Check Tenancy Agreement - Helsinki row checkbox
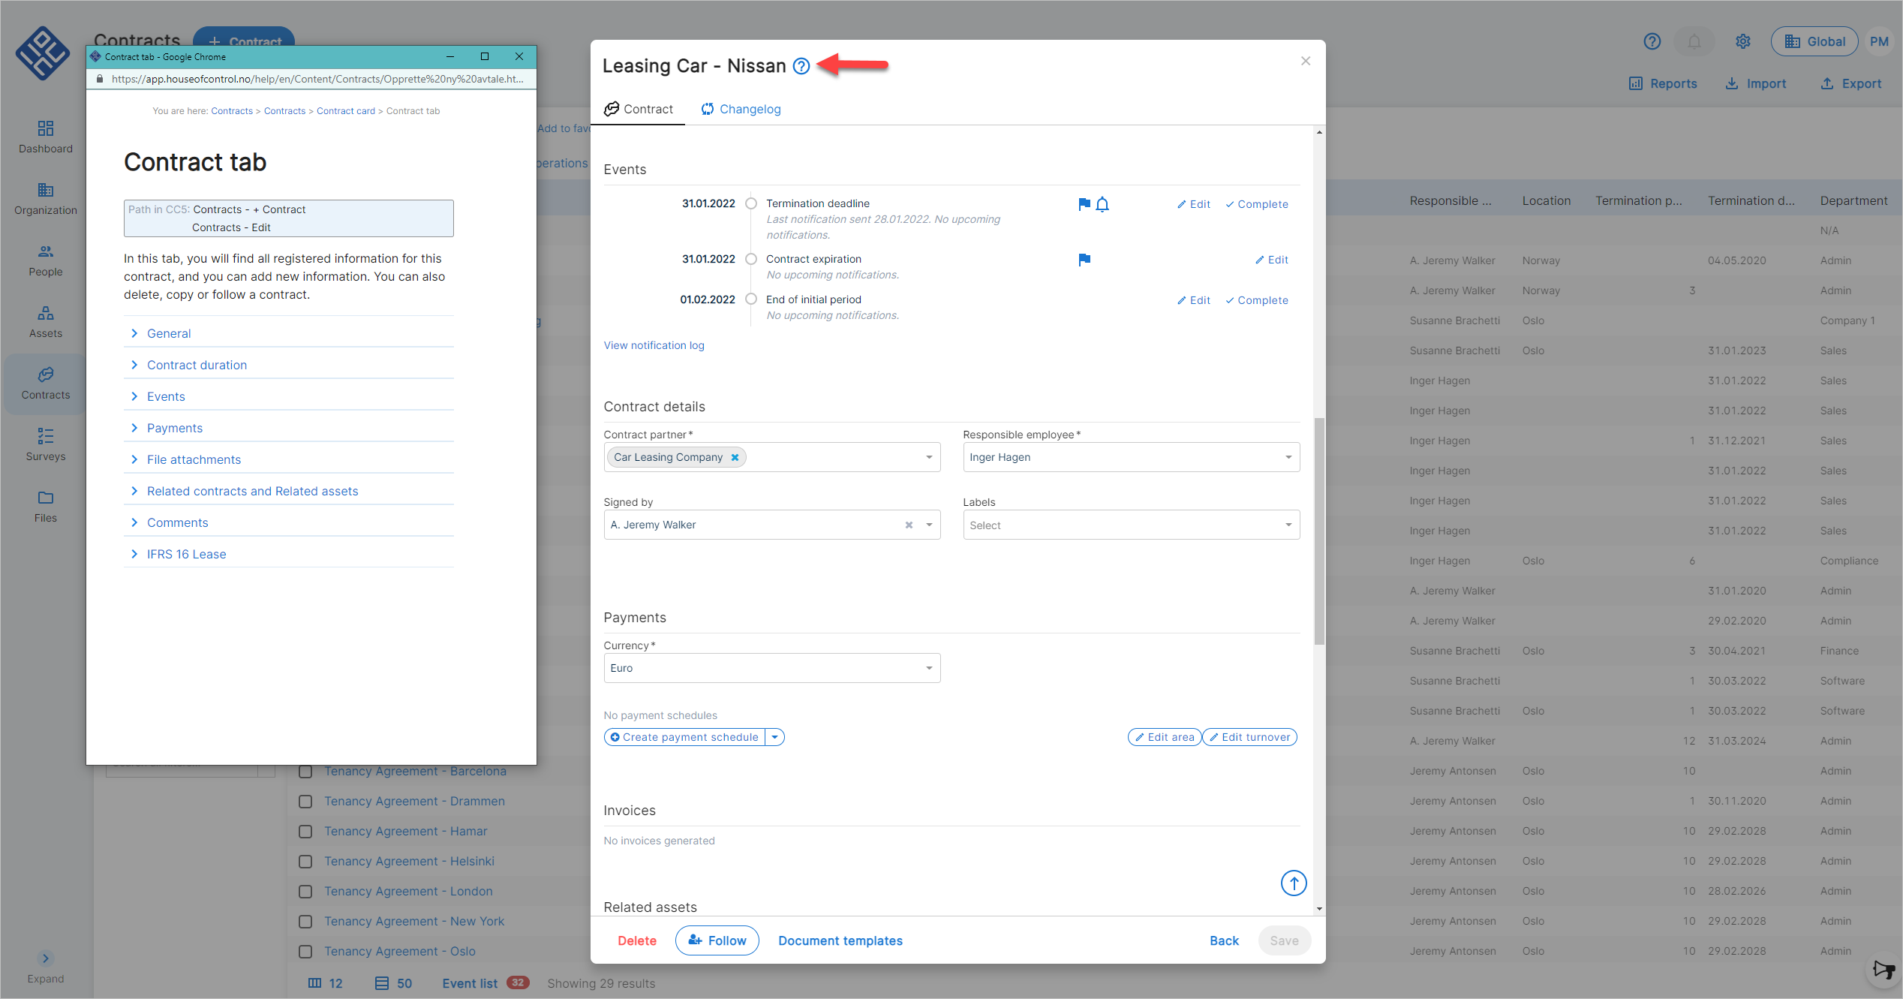 pyautogui.click(x=305, y=861)
